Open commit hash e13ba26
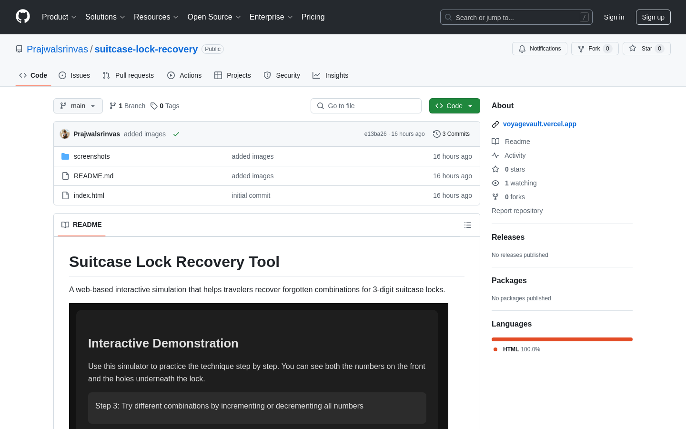This screenshot has width=686, height=429. 375,134
